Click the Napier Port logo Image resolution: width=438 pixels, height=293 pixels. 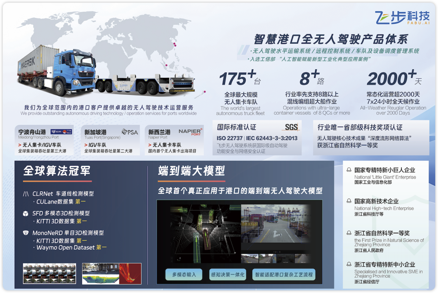tap(190, 132)
